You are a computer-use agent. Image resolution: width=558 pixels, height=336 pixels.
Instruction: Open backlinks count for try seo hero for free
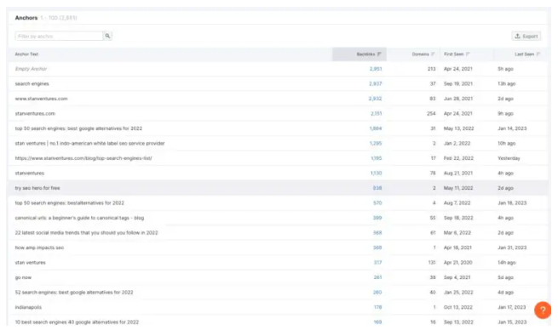click(377, 188)
